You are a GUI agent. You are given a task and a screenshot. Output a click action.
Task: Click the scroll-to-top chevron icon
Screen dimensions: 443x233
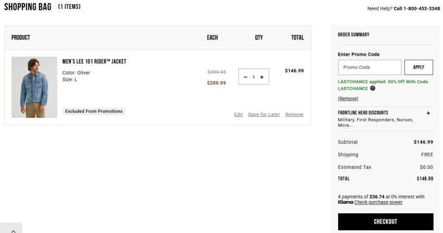[x=13, y=229]
